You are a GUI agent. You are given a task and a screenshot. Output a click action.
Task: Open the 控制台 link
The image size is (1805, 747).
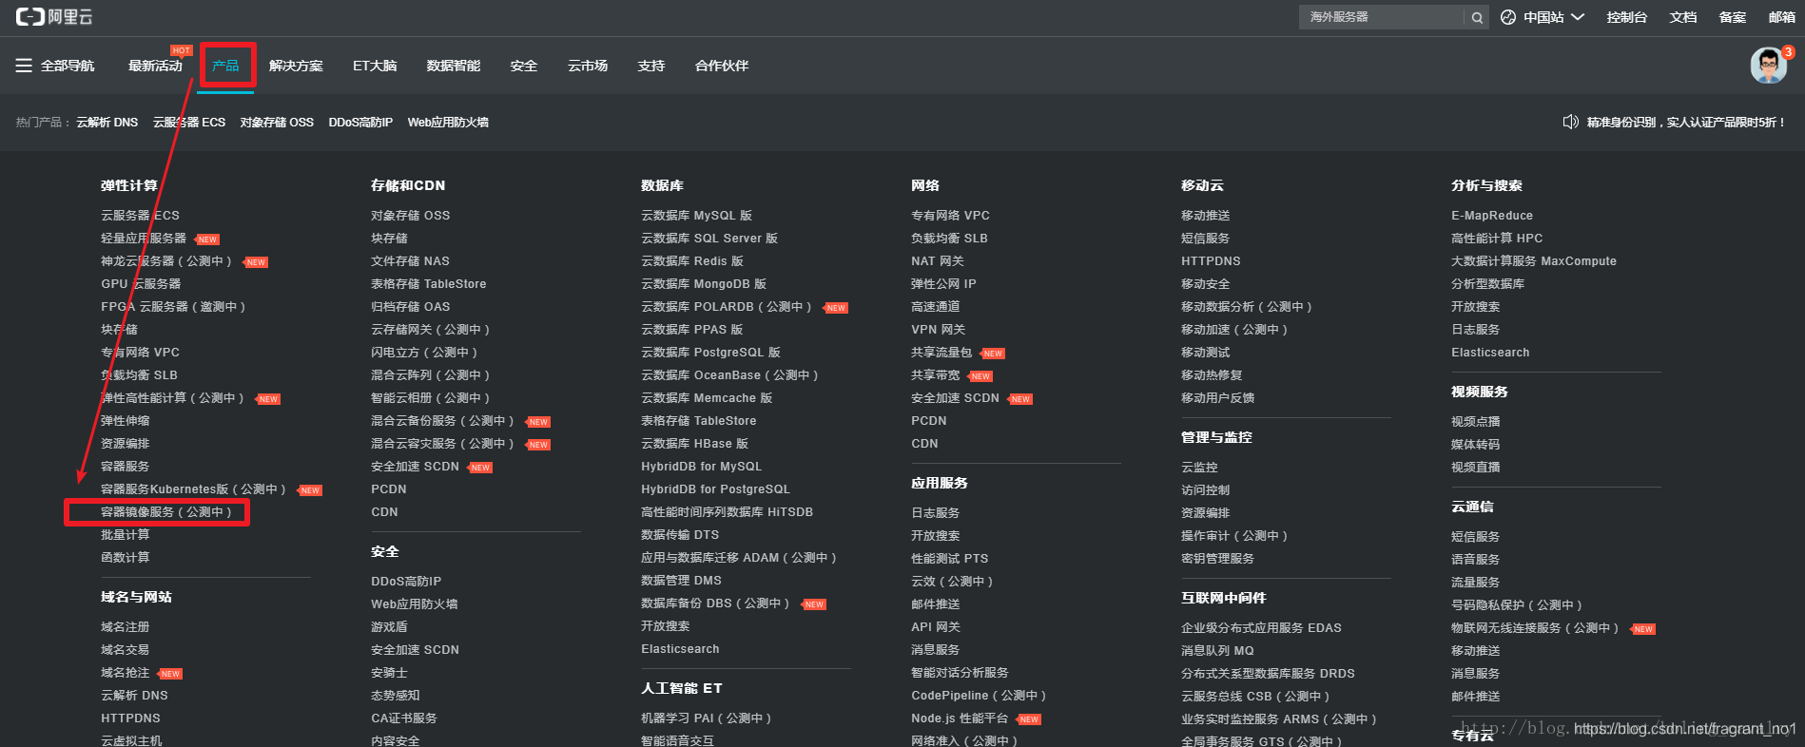pyautogui.click(x=1626, y=17)
